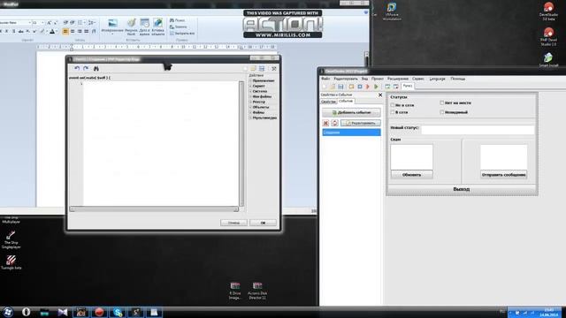Open the Windows Start menu

click(x=8, y=312)
